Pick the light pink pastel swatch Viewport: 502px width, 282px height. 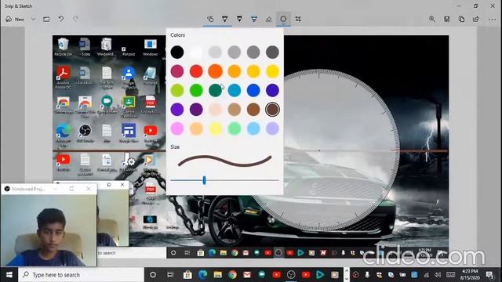(177, 128)
